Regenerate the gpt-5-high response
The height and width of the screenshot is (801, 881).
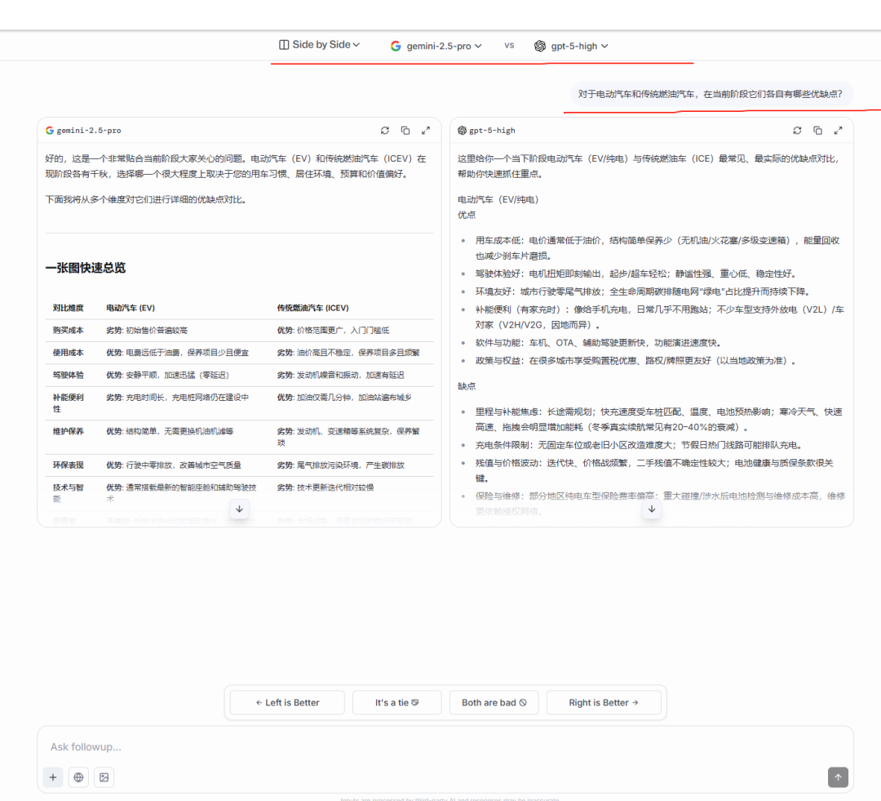click(x=797, y=131)
